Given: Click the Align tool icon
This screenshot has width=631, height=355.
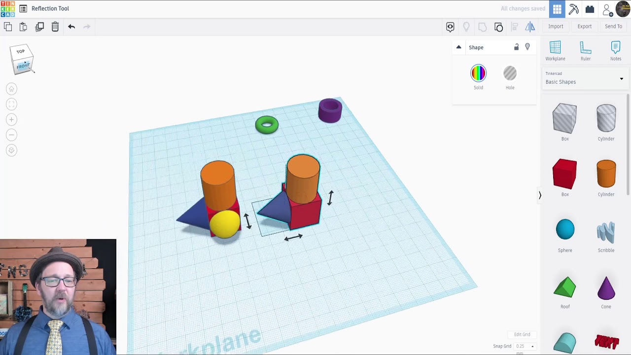Looking at the screenshot, I should click(514, 27).
